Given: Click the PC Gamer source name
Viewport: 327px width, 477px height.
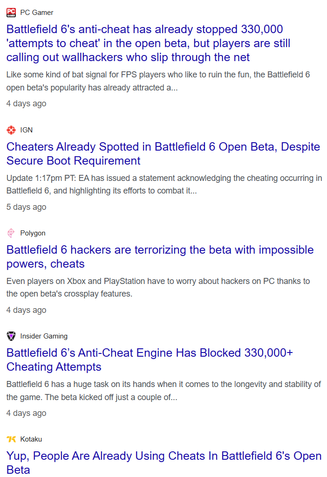Looking at the screenshot, I should click(37, 13).
